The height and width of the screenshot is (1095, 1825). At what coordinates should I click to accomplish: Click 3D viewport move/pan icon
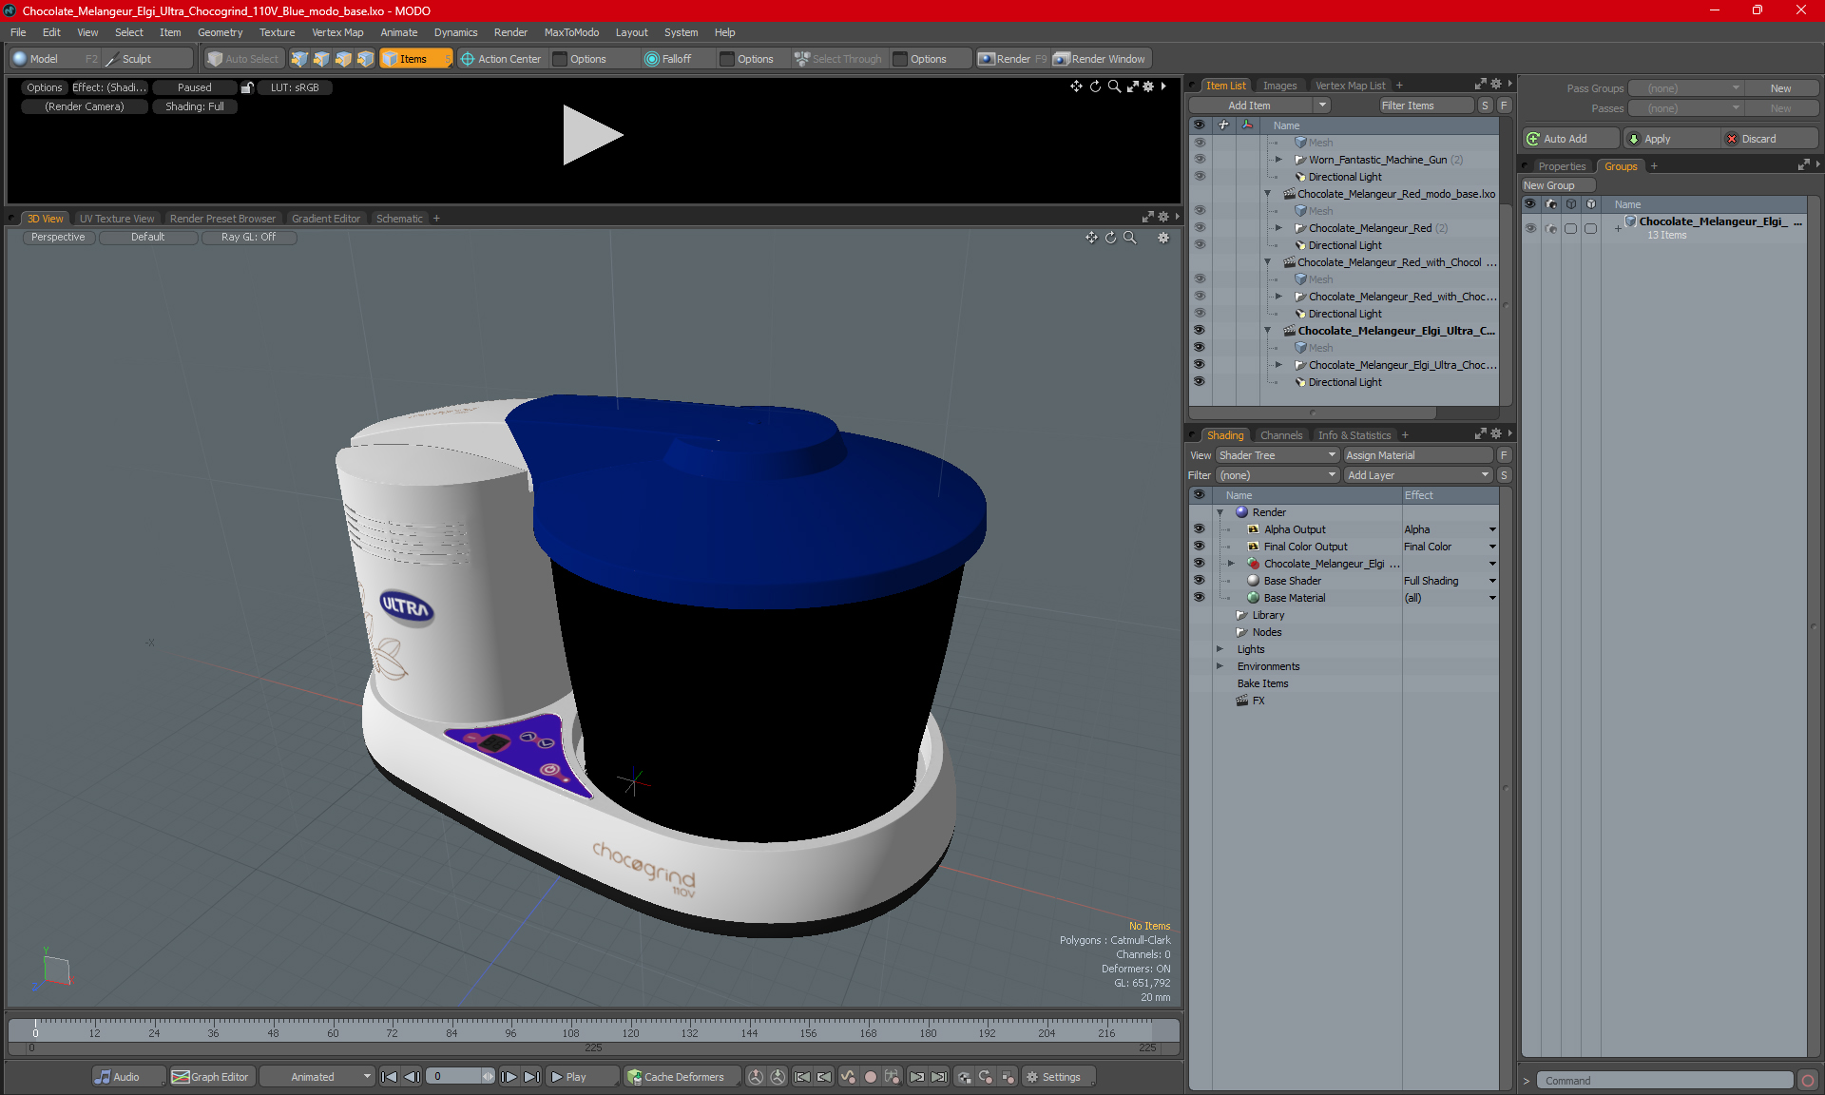point(1091,238)
